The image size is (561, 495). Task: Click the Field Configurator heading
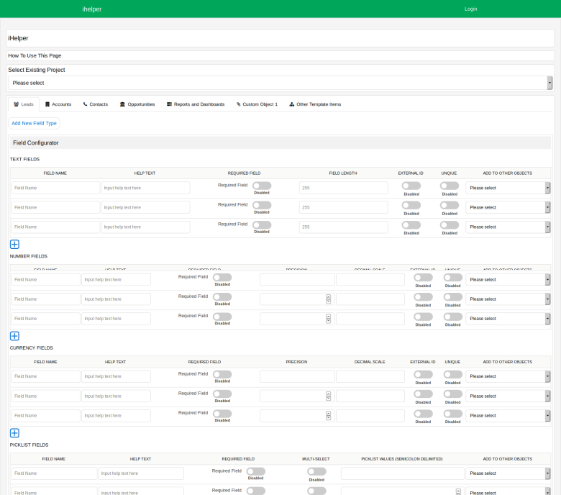[x=36, y=142]
